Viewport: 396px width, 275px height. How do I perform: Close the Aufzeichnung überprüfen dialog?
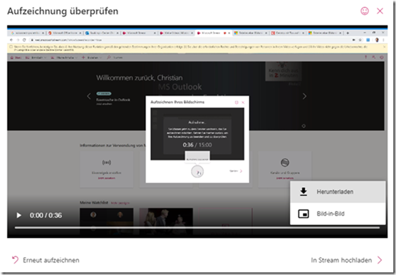point(380,11)
